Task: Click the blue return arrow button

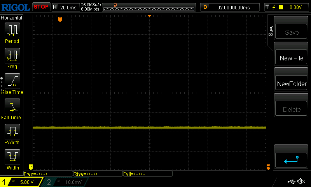Action: click(x=291, y=160)
